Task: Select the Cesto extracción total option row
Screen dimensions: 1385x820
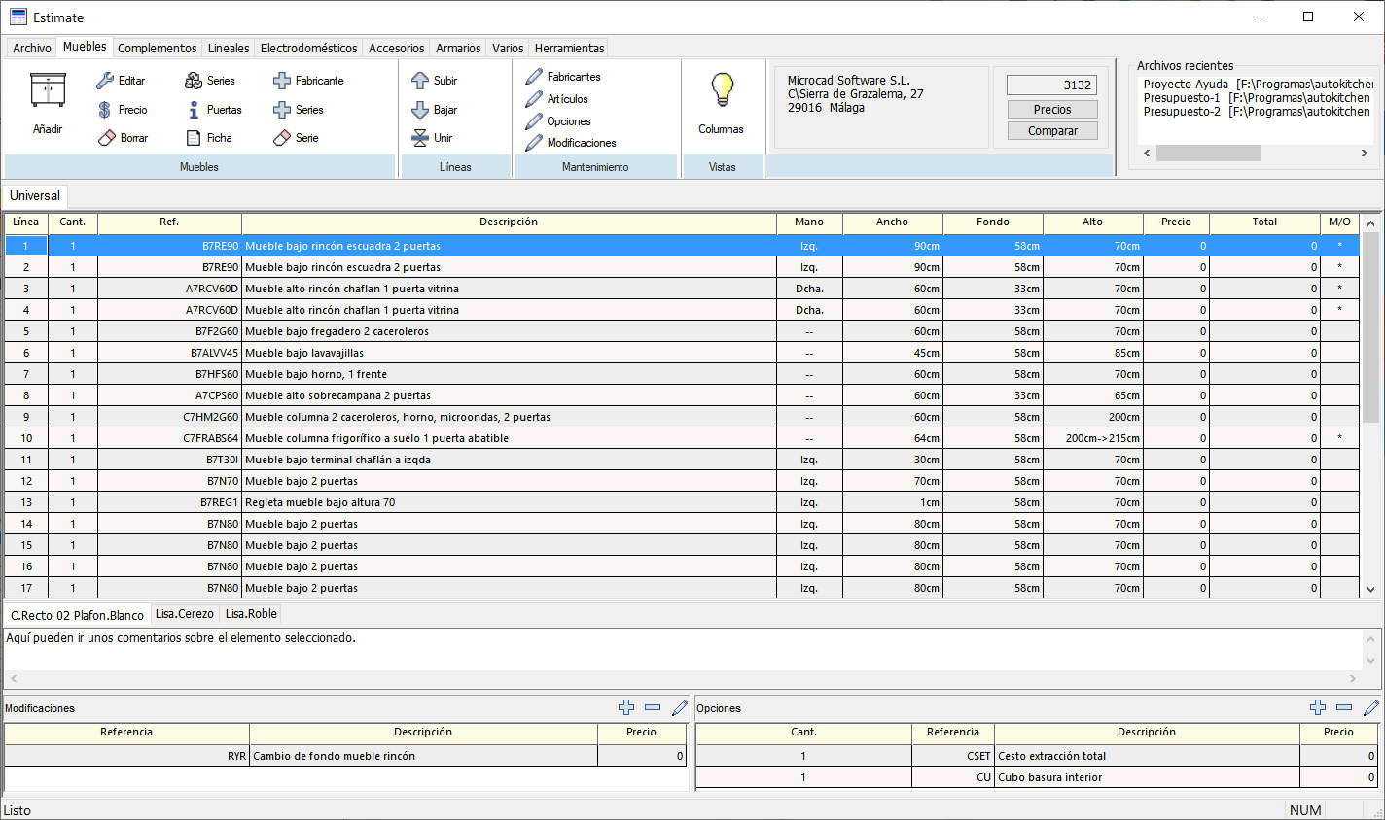Action: (x=1038, y=756)
